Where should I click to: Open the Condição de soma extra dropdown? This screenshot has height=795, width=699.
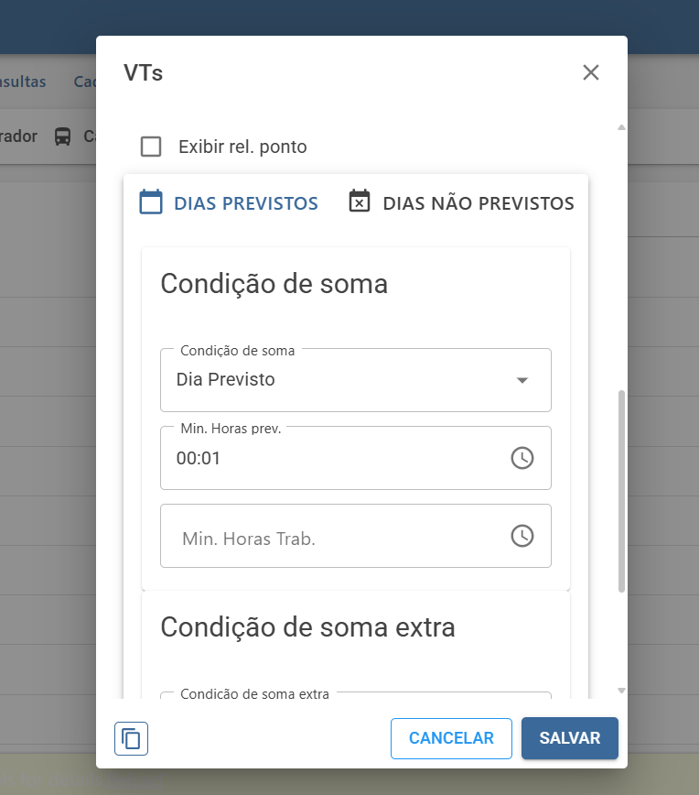tap(356, 695)
